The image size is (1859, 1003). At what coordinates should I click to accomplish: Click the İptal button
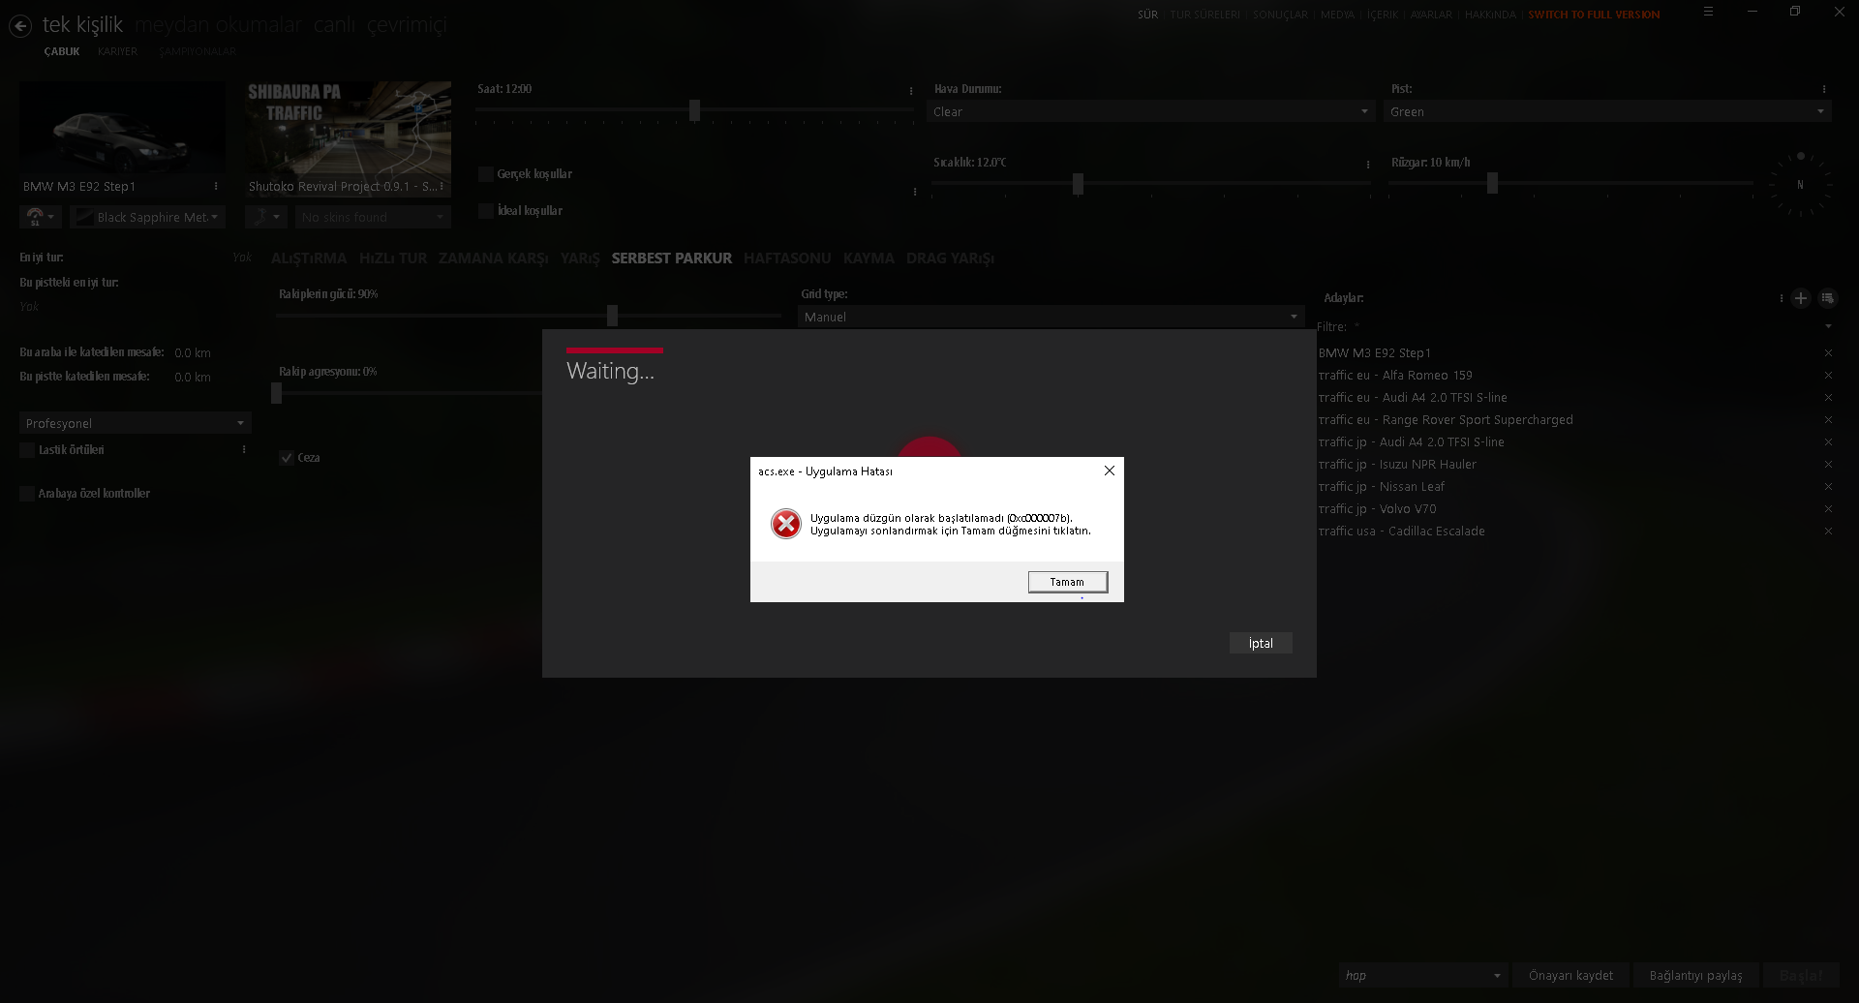(x=1261, y=644)
